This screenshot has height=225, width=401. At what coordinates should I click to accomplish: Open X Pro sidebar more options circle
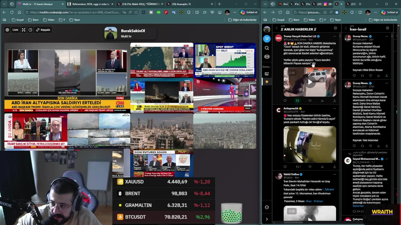pos(267,207)
